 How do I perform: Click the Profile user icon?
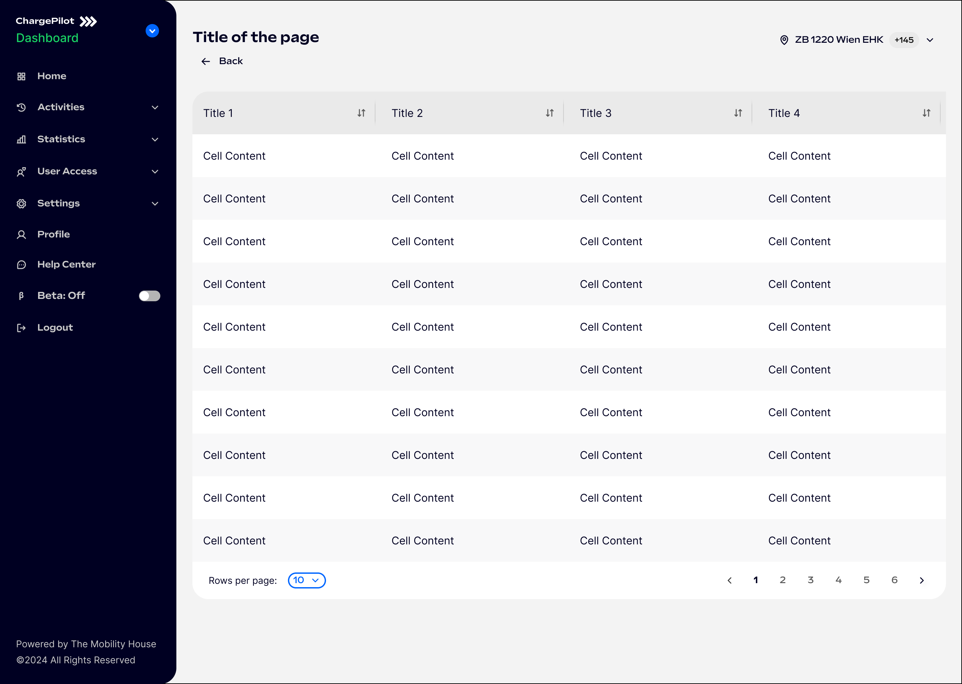[x=21, y=234]
